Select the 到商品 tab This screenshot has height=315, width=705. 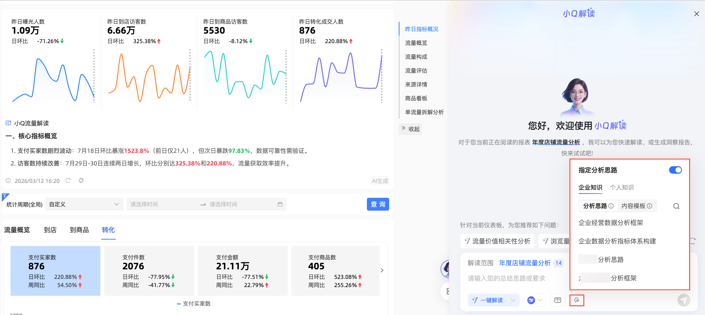[79, 230]
